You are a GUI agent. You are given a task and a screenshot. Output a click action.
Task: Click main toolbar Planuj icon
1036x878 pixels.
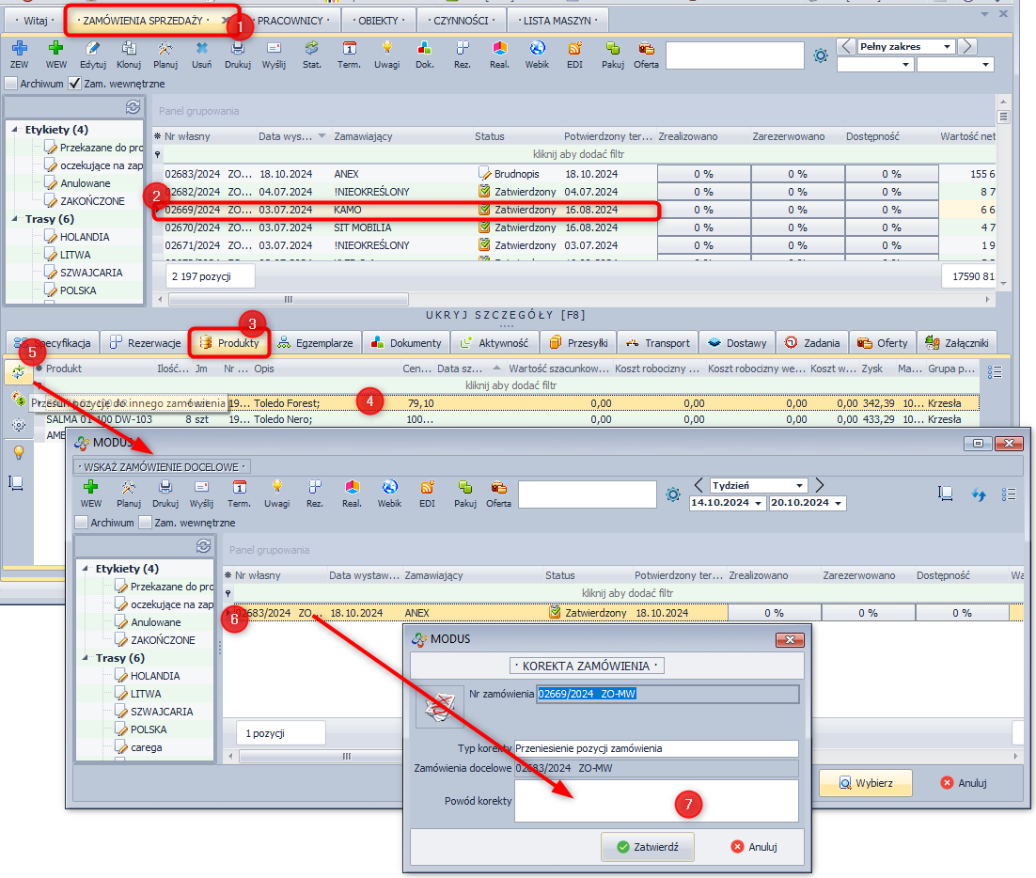(165, 48)
